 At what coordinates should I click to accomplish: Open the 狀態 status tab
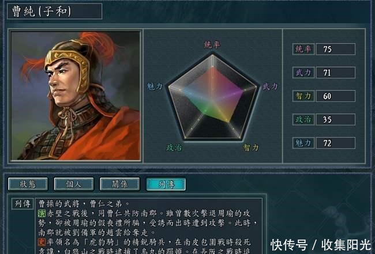tap(28, 184)
